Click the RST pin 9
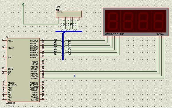172x108 pixels. click(4, 57)
